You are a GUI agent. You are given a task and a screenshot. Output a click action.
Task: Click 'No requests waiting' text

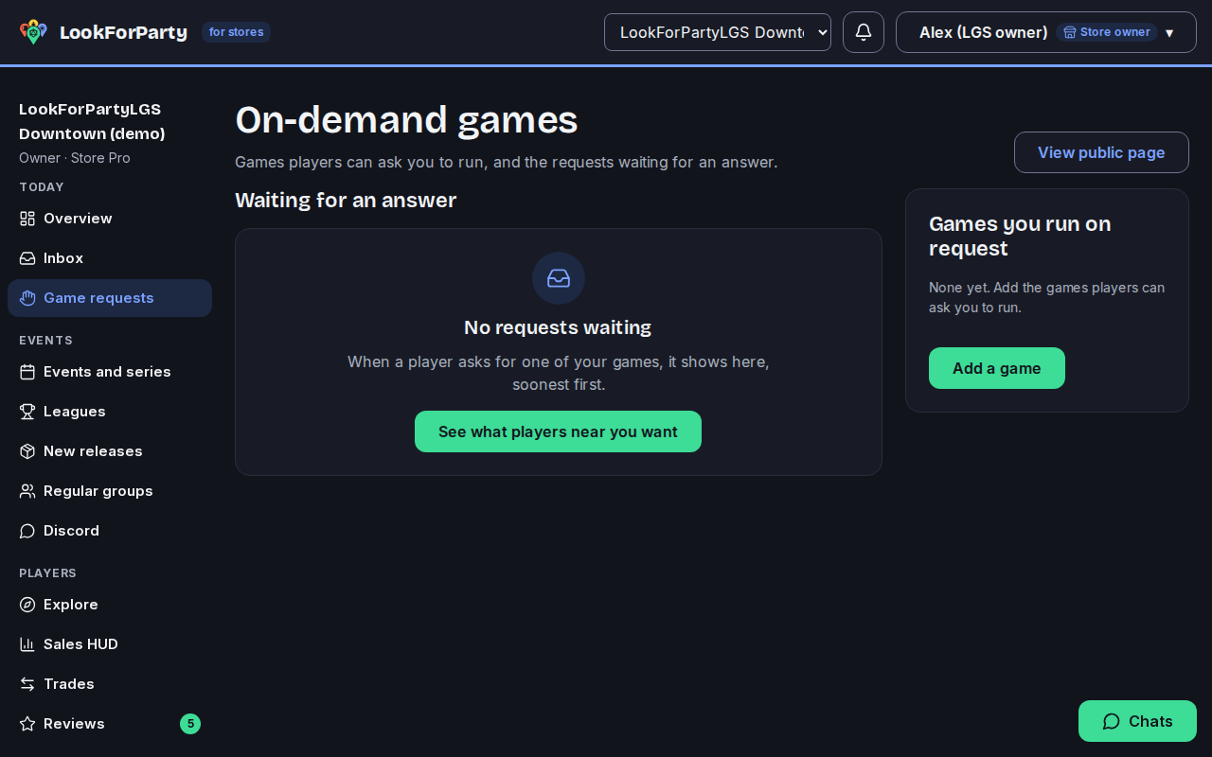click(558, 327)
